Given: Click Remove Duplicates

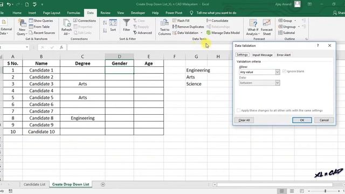Looking at the screenshot, I should (188, 26).
